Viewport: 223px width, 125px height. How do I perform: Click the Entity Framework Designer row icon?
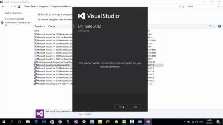pyautogui.click(x=35, y=62)
